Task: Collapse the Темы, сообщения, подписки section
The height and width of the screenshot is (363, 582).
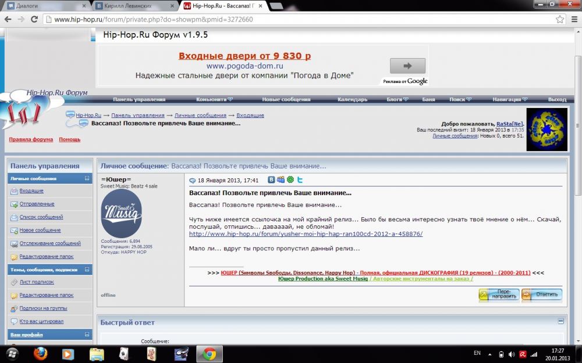Action: [87, 269]
